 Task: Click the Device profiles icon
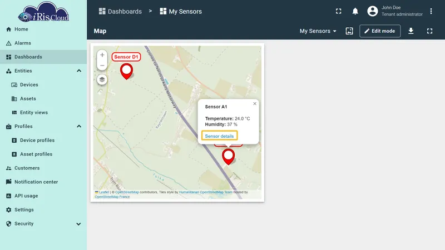pyautogui.click(x=14, y=141)
